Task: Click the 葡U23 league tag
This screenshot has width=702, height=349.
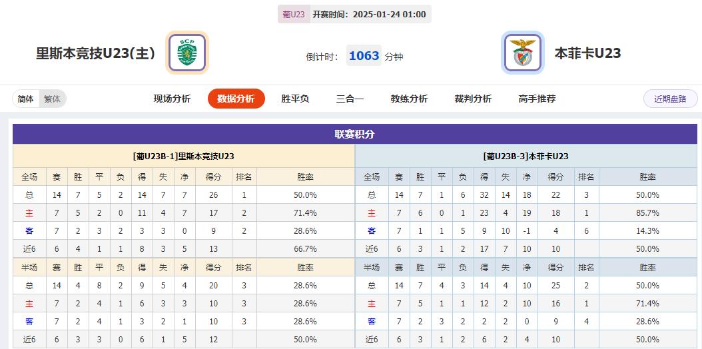Action: click(294, 14)
